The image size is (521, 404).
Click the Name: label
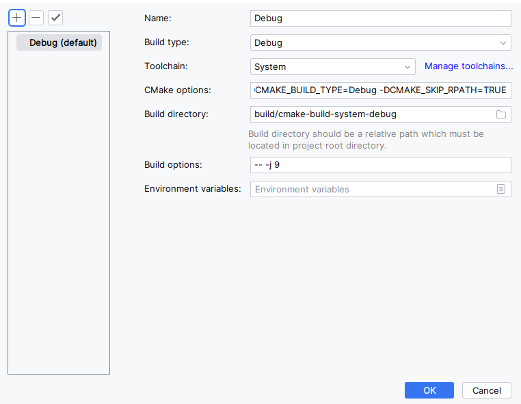[x=158, y=18]
